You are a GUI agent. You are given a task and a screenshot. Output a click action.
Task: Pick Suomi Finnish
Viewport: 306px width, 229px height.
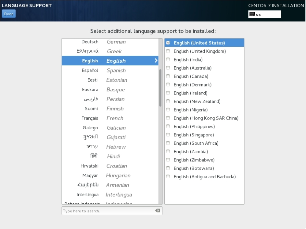(x=110, y=109)
